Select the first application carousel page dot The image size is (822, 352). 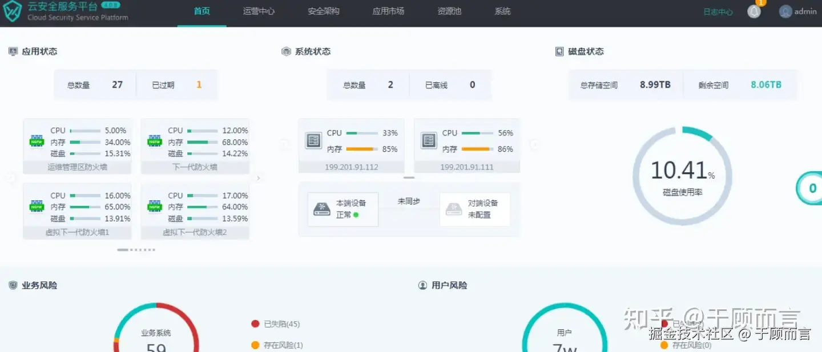pos(122,250)
